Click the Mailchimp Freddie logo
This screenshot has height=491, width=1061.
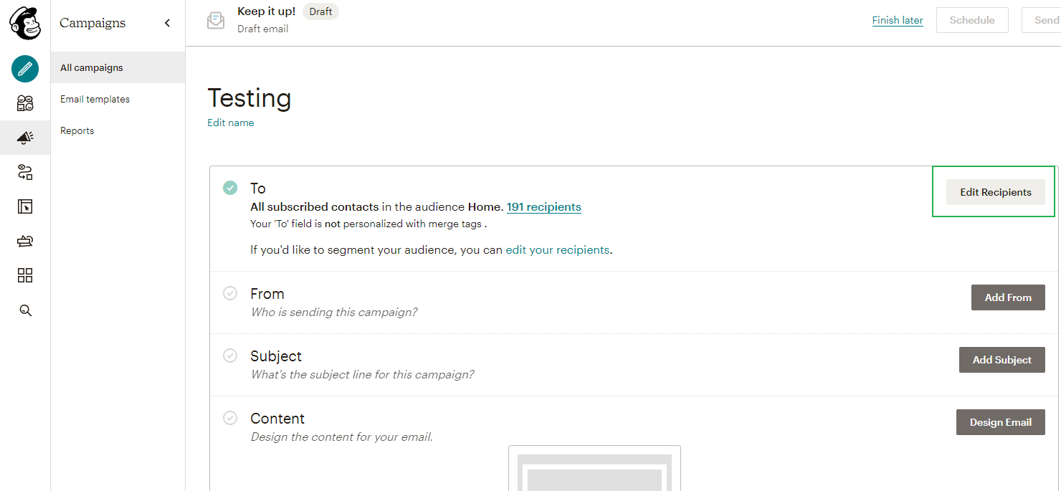pyautogui.click(x=24, y=23)
